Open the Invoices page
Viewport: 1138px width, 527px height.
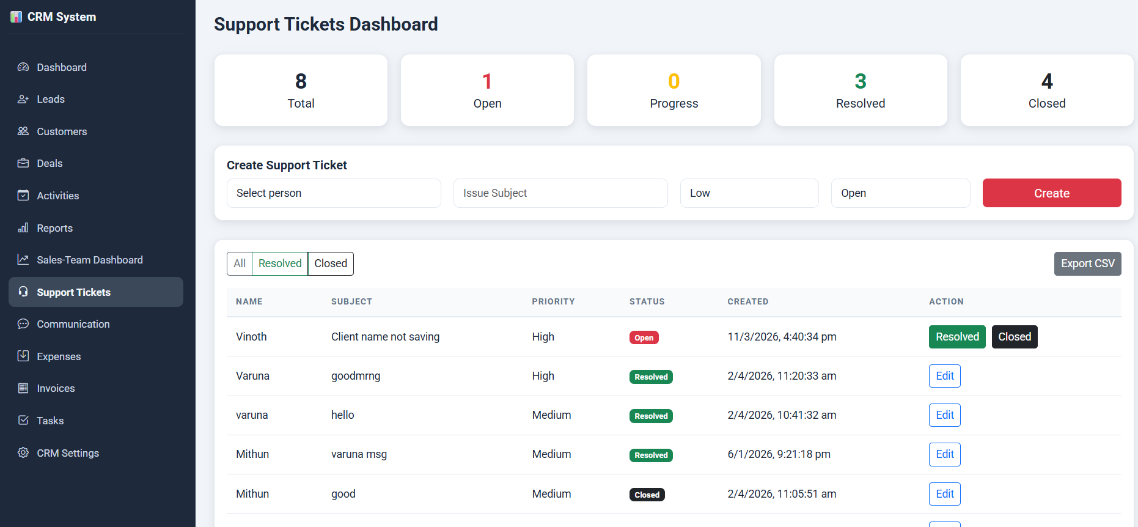click(x=96, y=388)
